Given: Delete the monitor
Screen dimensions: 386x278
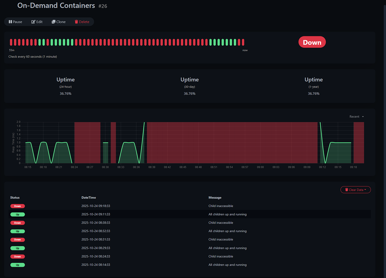Looking at the screenshot, I should point(82,22).
